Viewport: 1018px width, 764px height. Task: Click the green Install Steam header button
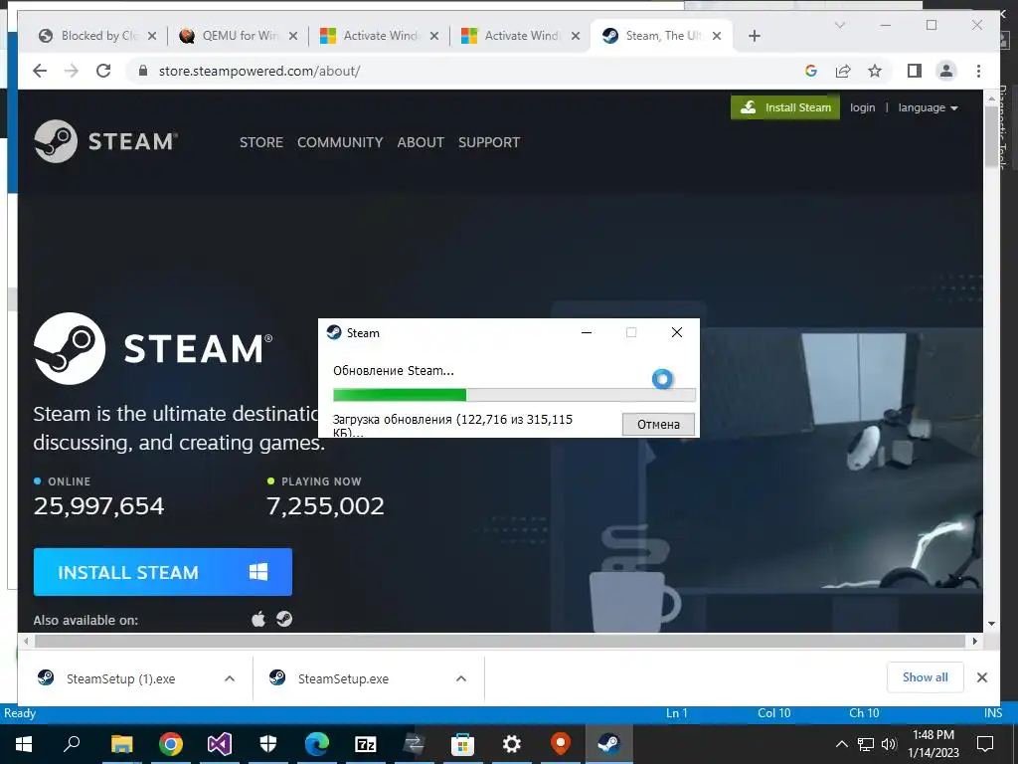pyautogui.click(x=785, y=107)
